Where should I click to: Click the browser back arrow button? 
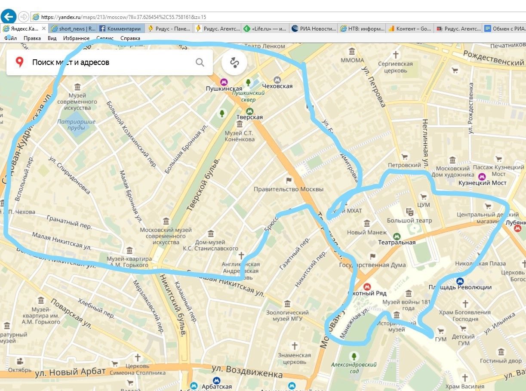pyautogui.click(x=9, y=17)
